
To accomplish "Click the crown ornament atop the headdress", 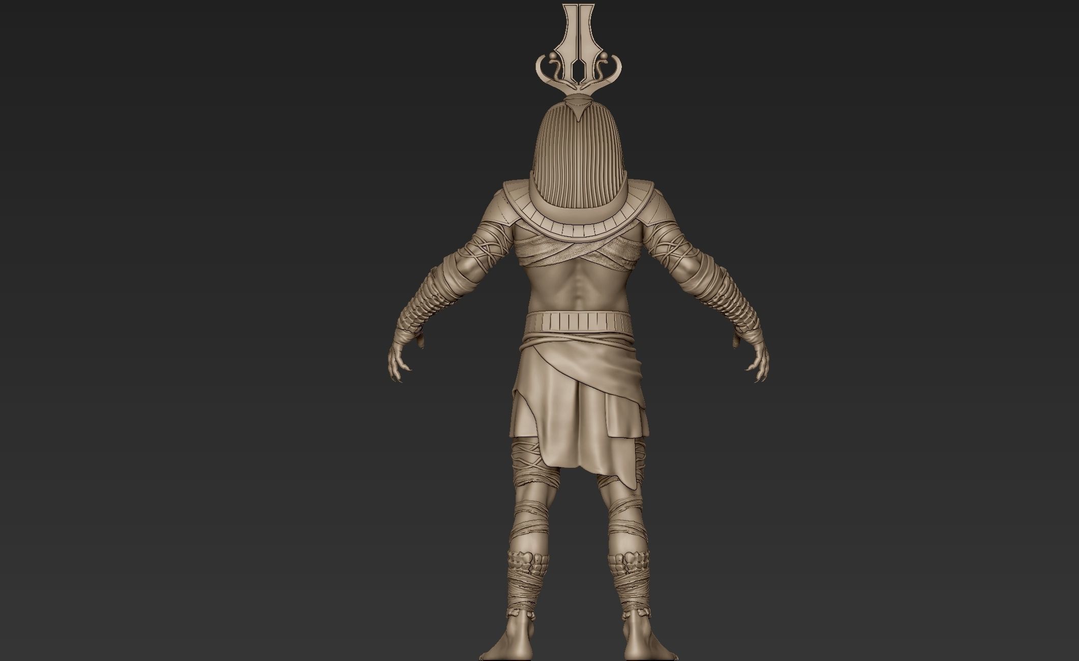I will click(579, 50).
